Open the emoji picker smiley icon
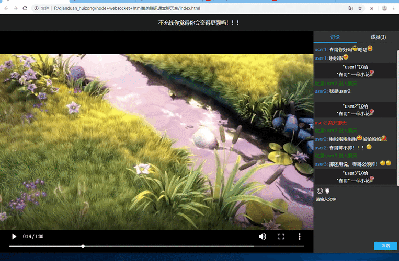The width and height of the screenshot is (399, 261). click(x=320, y=191)
